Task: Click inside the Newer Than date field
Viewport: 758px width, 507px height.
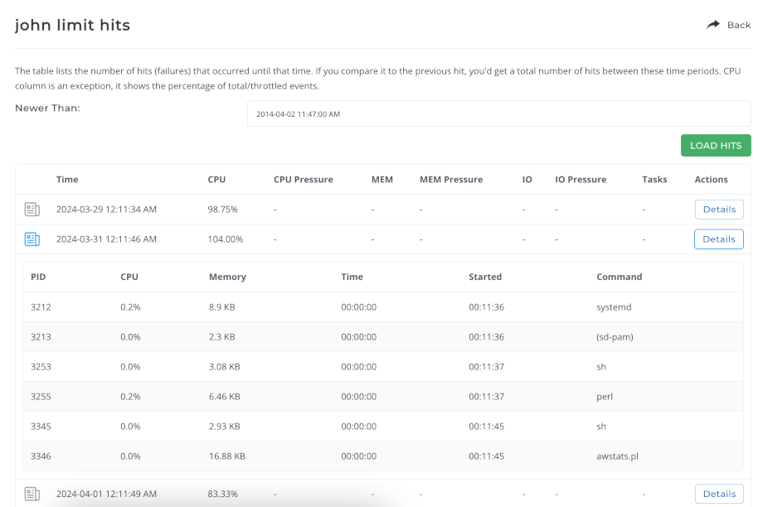Action: (x=498, y=113)
